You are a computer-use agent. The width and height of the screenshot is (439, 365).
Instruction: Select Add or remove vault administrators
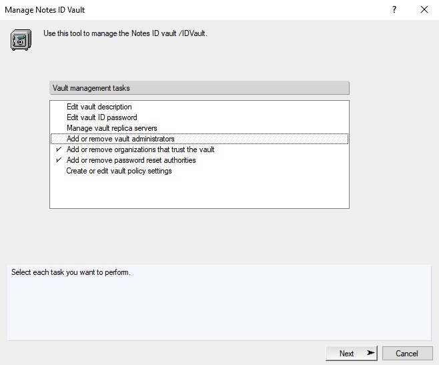(x=120, y=139)
